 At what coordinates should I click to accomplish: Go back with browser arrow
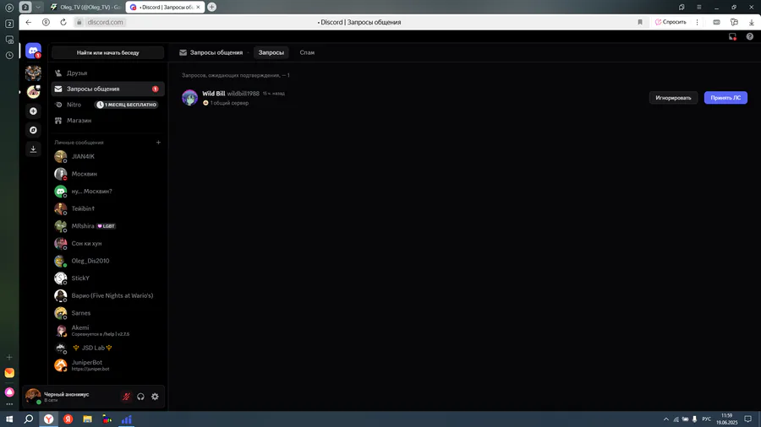tap(28, 22)
